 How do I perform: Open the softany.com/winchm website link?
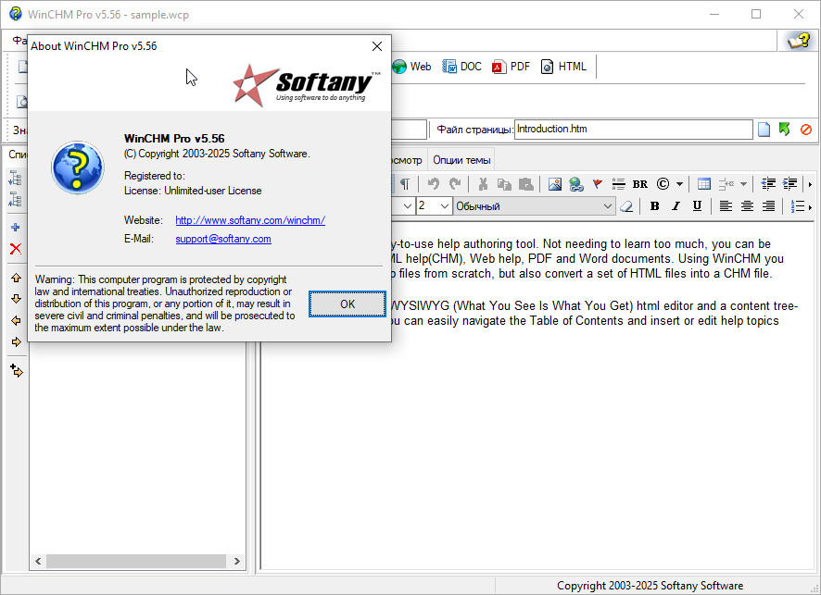point(250,220)
